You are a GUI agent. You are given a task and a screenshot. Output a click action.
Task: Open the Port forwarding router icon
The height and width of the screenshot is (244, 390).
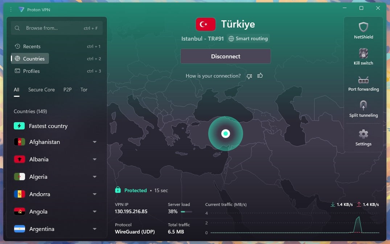(x=364, y=80)
